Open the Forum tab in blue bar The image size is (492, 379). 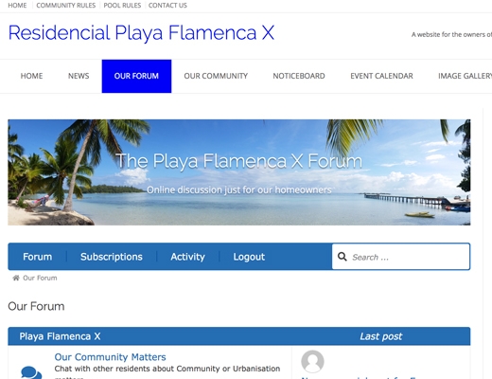(38, 257)
